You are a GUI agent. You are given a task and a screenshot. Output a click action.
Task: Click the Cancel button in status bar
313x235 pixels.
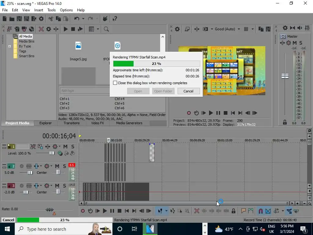pos(8,220)
